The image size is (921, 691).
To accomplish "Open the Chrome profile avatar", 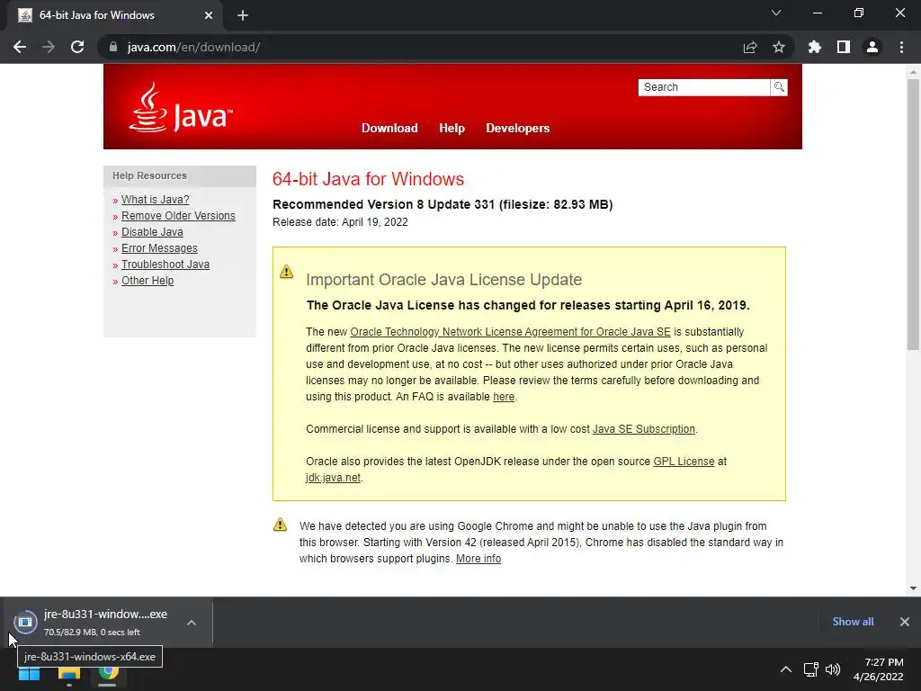I will pyautogui.click(x=872, y=47).
